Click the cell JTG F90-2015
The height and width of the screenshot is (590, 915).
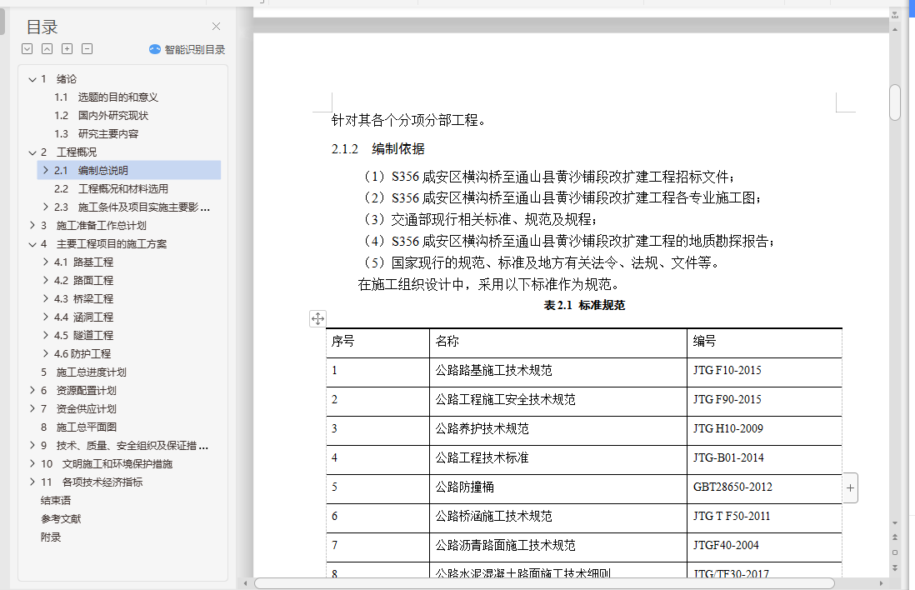point(765,402)
